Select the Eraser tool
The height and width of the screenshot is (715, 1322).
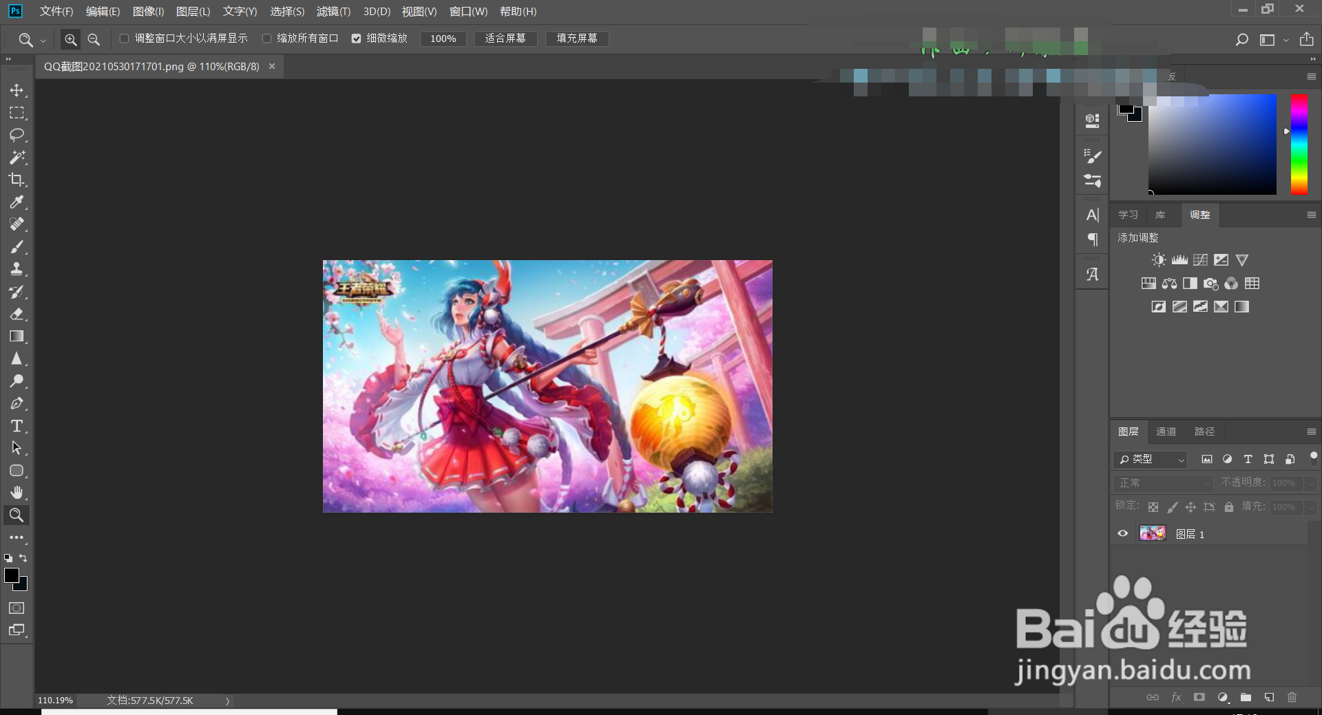tap(17, 314)
